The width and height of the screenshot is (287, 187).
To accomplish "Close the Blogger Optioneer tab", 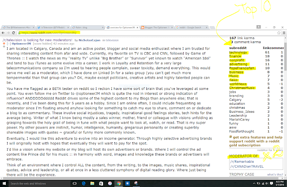I will pos(172,27).
